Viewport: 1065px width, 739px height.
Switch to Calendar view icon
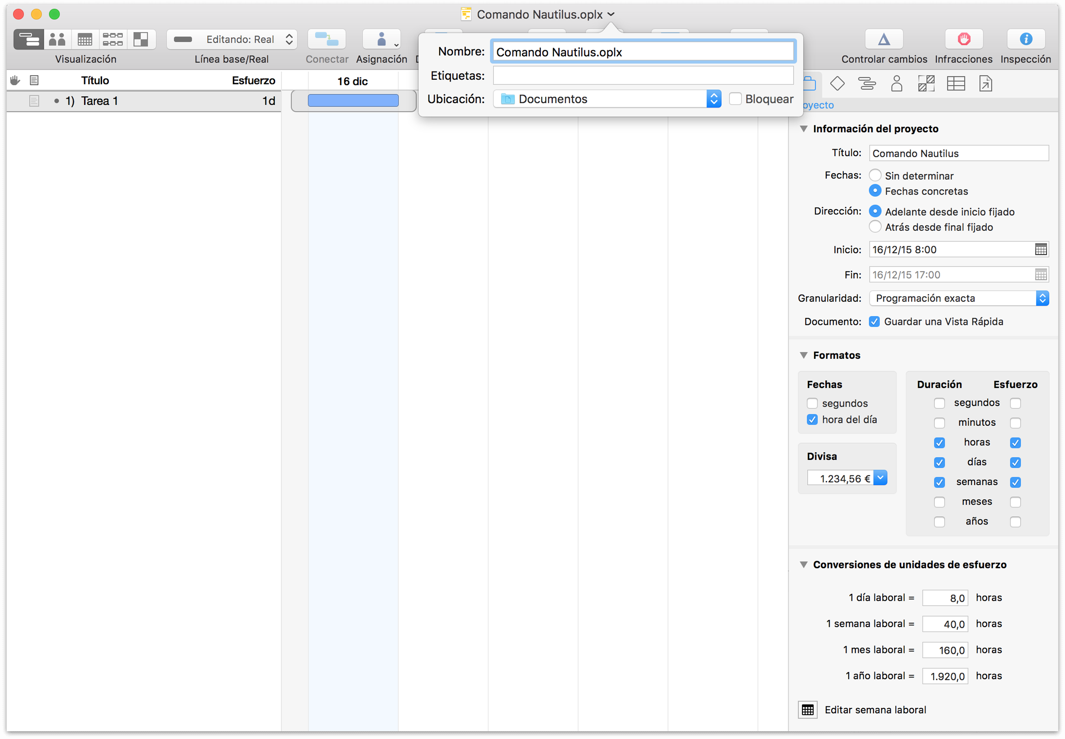point(85,39)
